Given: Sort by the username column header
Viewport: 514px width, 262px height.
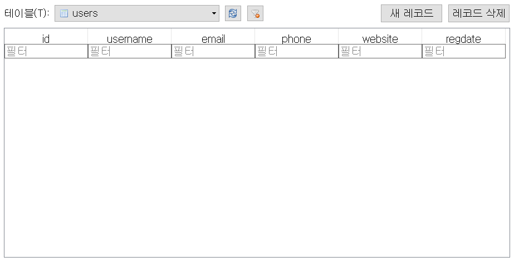Looking at the screenshot, I should pyautogui.click(x=130, y=37).
